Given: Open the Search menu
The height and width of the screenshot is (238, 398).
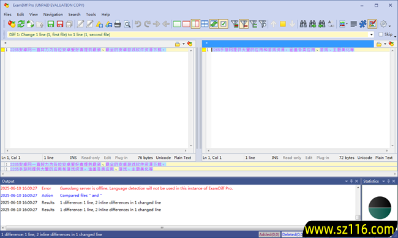Looking at the screenshot, I should tap(74, 15).
